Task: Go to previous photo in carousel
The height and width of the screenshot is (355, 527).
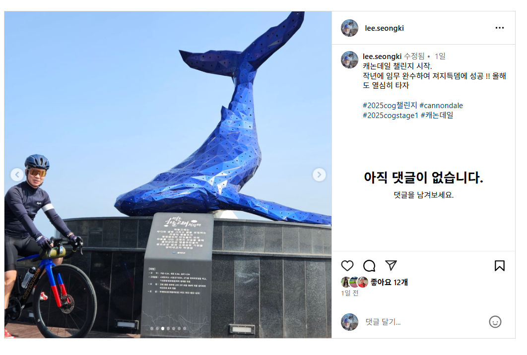Action: (17, 175)
